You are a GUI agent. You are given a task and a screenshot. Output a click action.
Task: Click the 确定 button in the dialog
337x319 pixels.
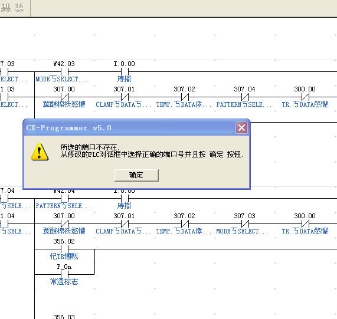click(136, 175)
